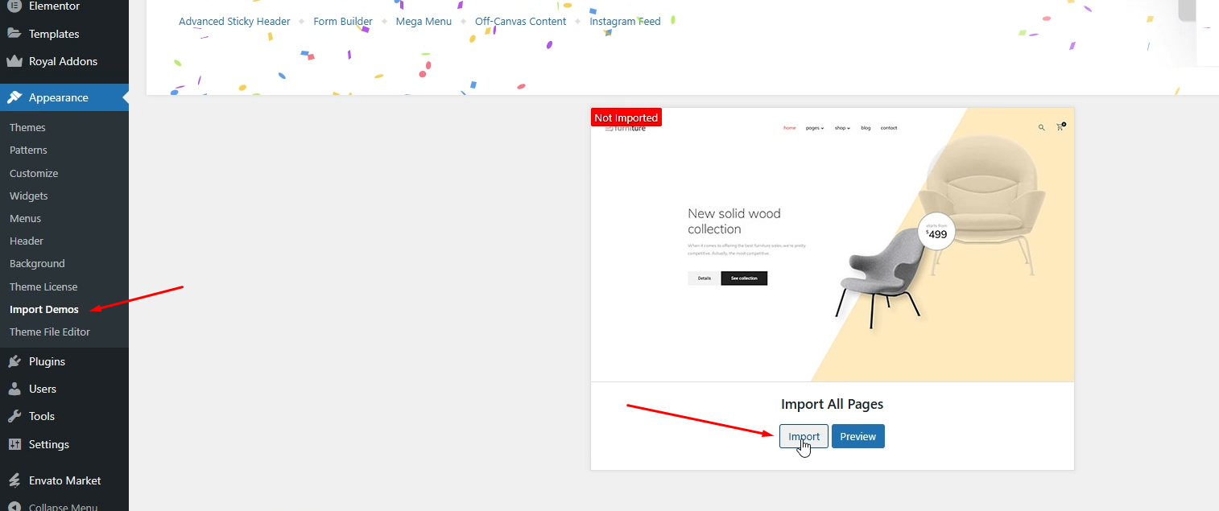Click the furniture demo preview thumbnail
The width and height of the screenshot is (1219, 511).
[x=832, y=244]
